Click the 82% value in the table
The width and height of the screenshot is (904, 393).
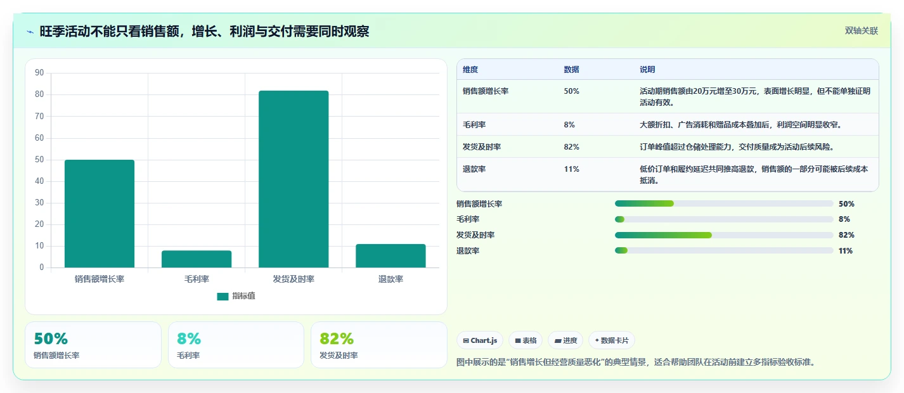point(571,147)
